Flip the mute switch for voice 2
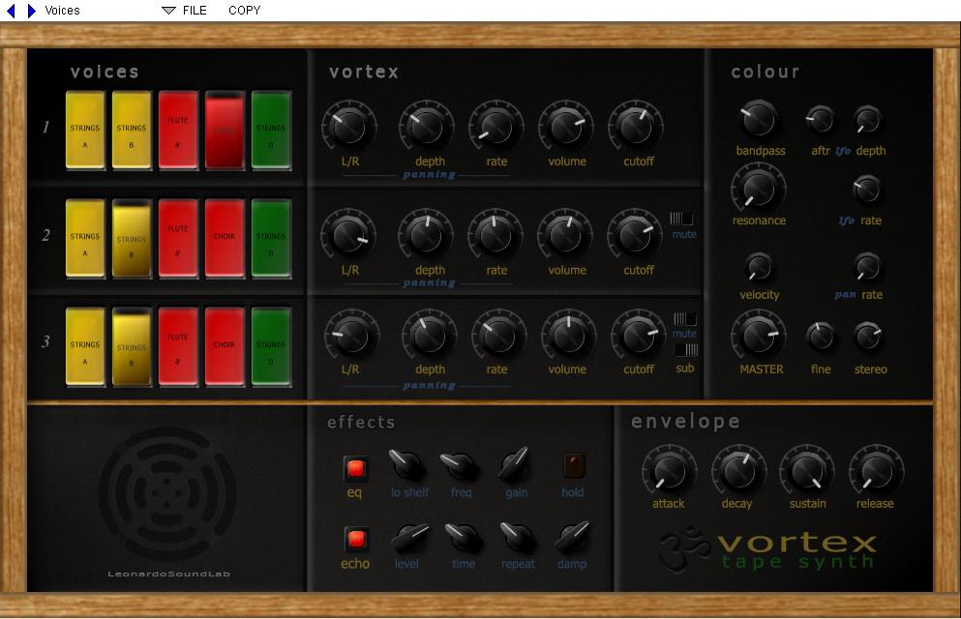This screenshot has width=961, height=619. 681,219
